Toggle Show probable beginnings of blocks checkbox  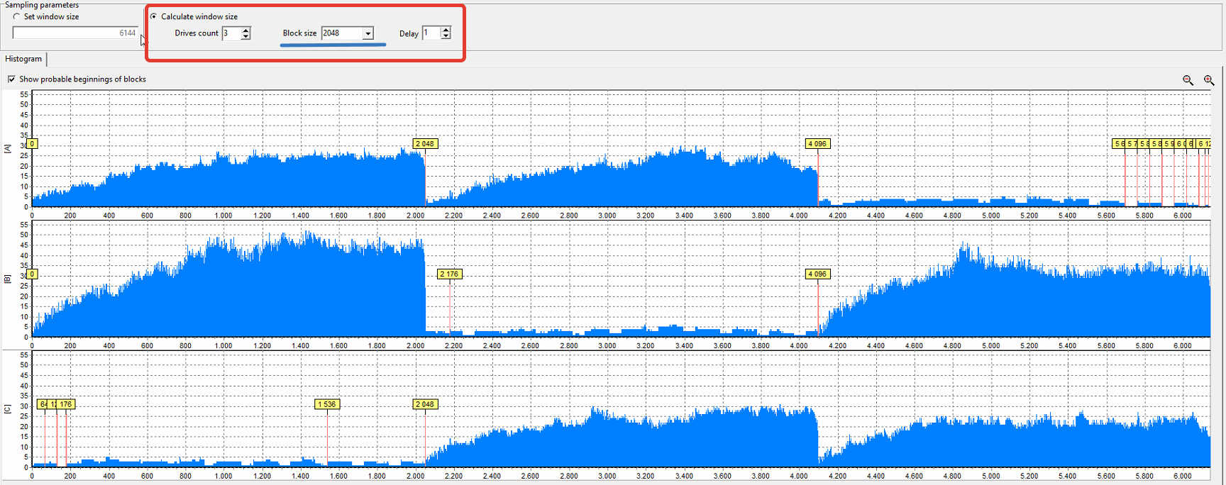(x=11, y=79)
